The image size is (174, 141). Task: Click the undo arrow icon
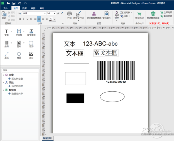[19, 3]
